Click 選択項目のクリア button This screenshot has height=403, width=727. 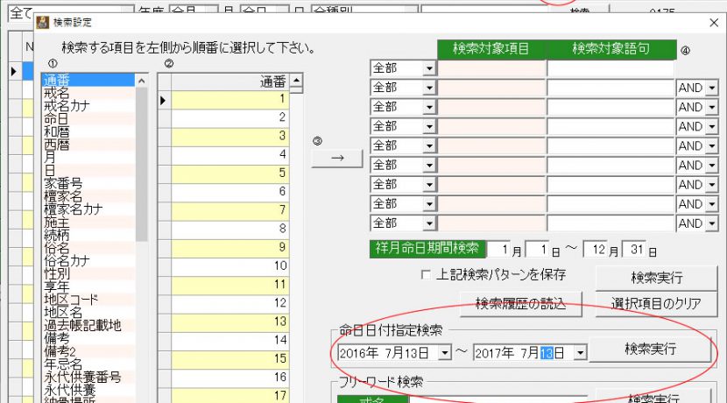click(x=656, y=304)
